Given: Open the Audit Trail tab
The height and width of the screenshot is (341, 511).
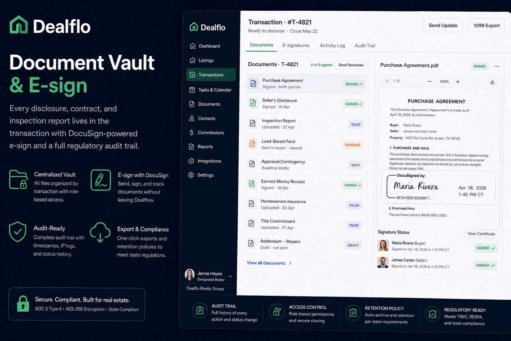Looking at the screenshot, I should pos(365,46).
